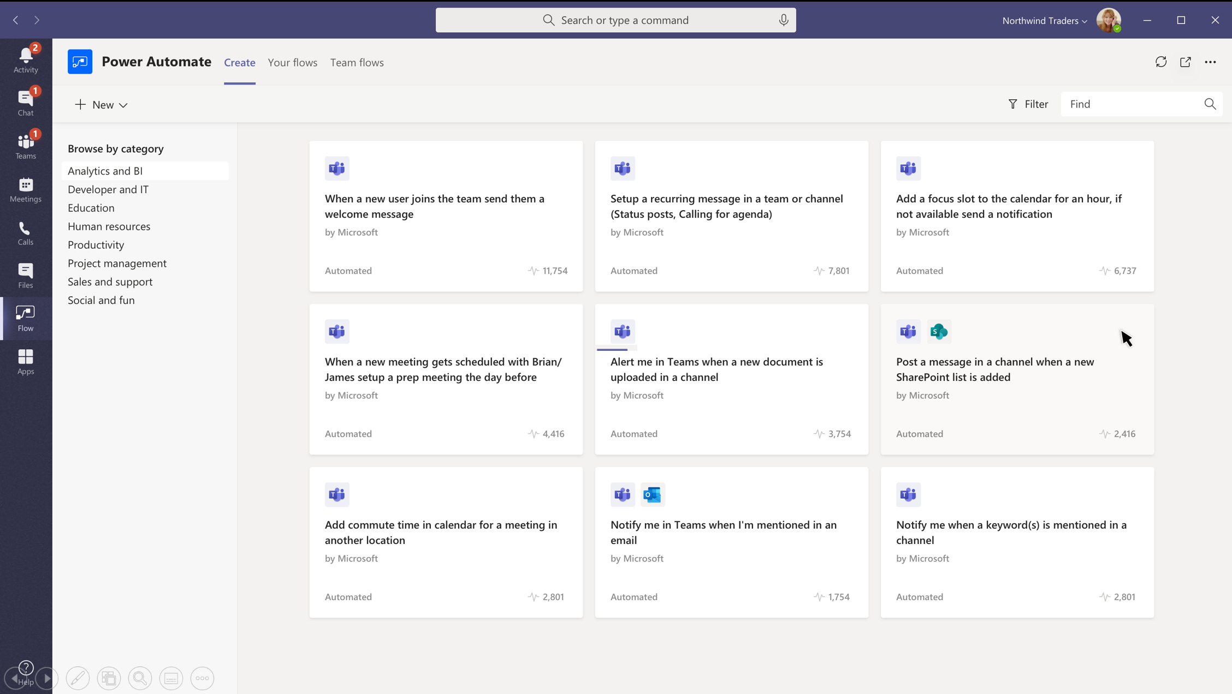The width and height of the screenshot is (1232, 694).
Task: Select 'Social and fun' category
Action: (x=100, y=299)
